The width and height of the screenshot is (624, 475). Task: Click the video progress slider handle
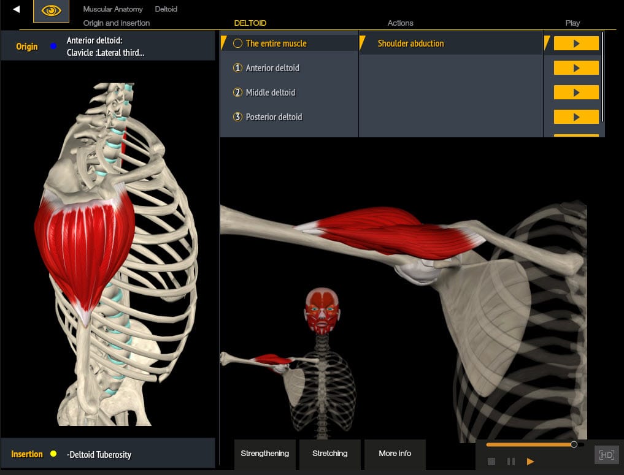pyautogui.click(x=574, y=444)
